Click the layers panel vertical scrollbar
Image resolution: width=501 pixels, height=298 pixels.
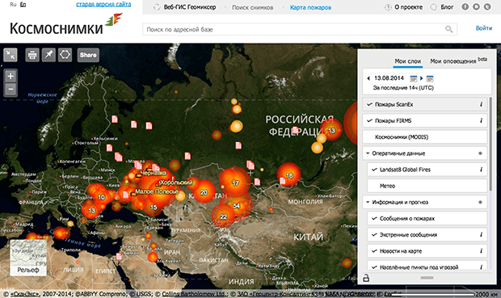490,144
